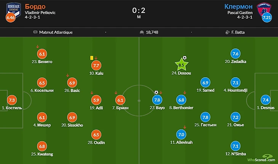The image size is (278, 164).
Task: Select manager Vladimir Petkovic's name
Action: (x=40, y=12)
